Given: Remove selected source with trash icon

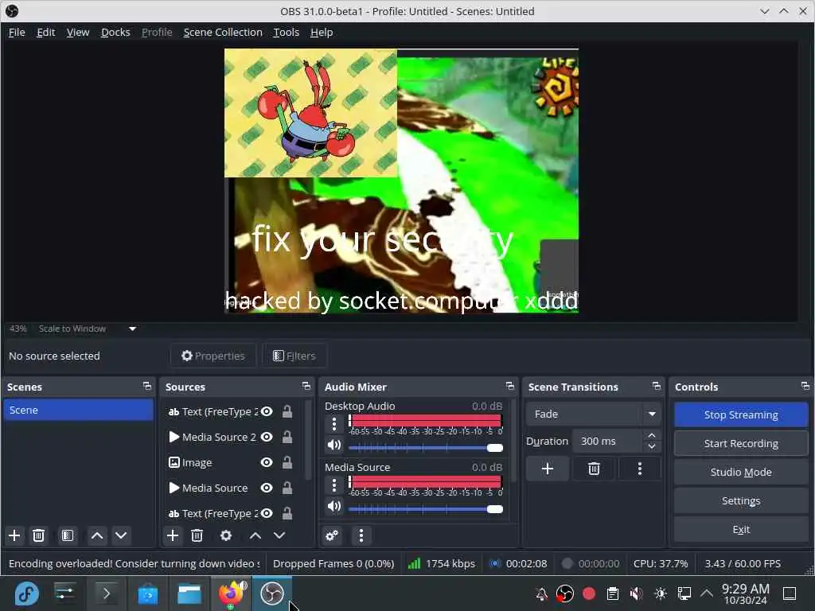Looking at the screenshot, I should (x=197, y=535).
